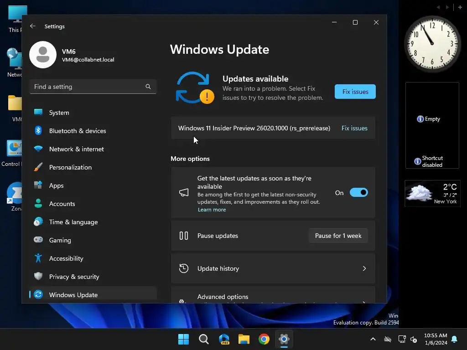
Task: Open the Windows Start menu
Action: pos(183,339)
